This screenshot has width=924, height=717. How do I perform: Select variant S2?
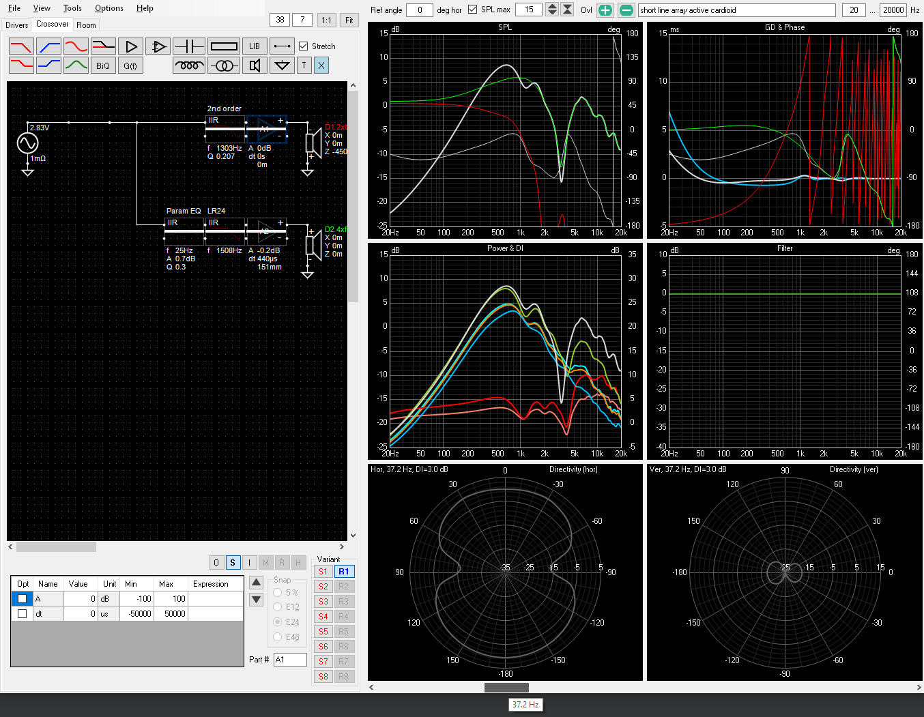point(323,587)
